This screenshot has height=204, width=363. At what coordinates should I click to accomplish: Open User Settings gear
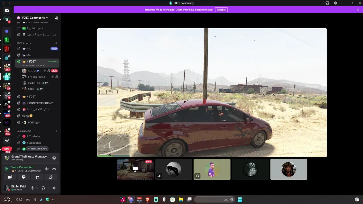[54, 188]
